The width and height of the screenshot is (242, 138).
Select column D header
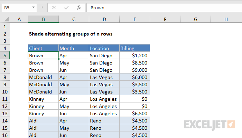pyautogui.click(x=104, y=19)
